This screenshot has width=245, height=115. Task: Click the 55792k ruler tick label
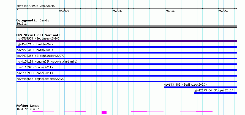point(64,11)
